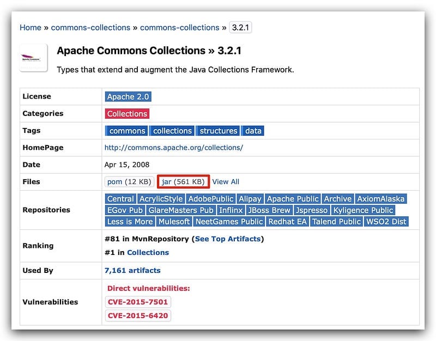Go to the Home breadcrumb link

tap(31, 27)
